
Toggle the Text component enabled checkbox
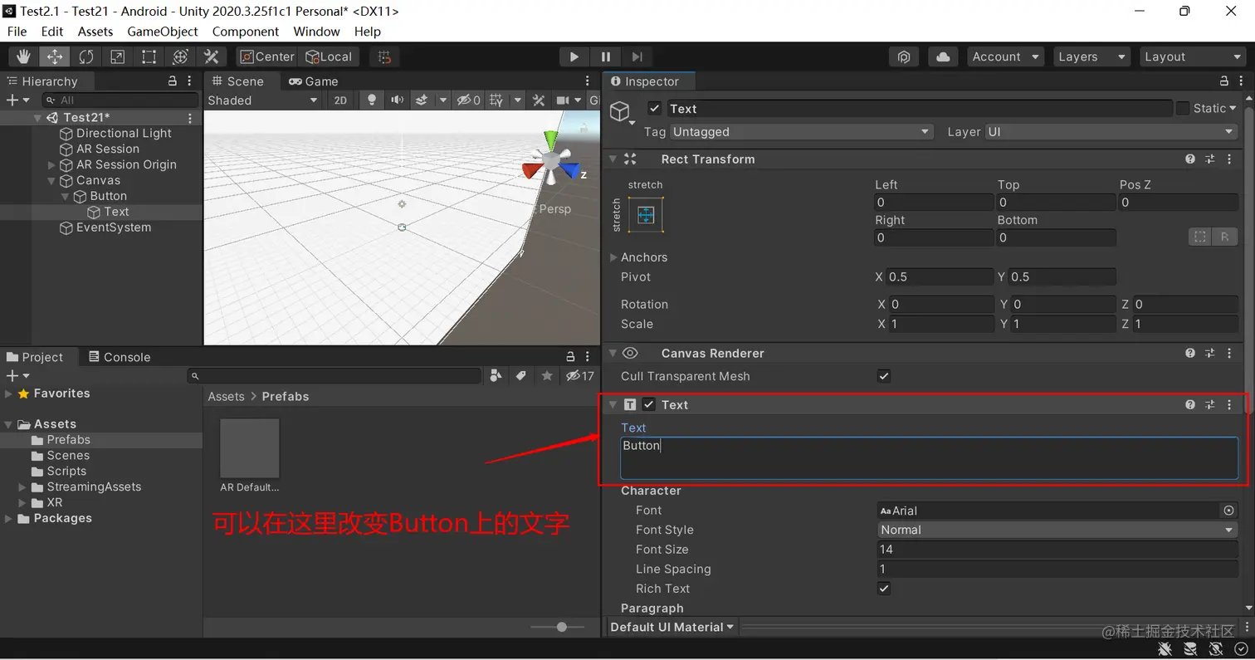(x=649, y=405)
